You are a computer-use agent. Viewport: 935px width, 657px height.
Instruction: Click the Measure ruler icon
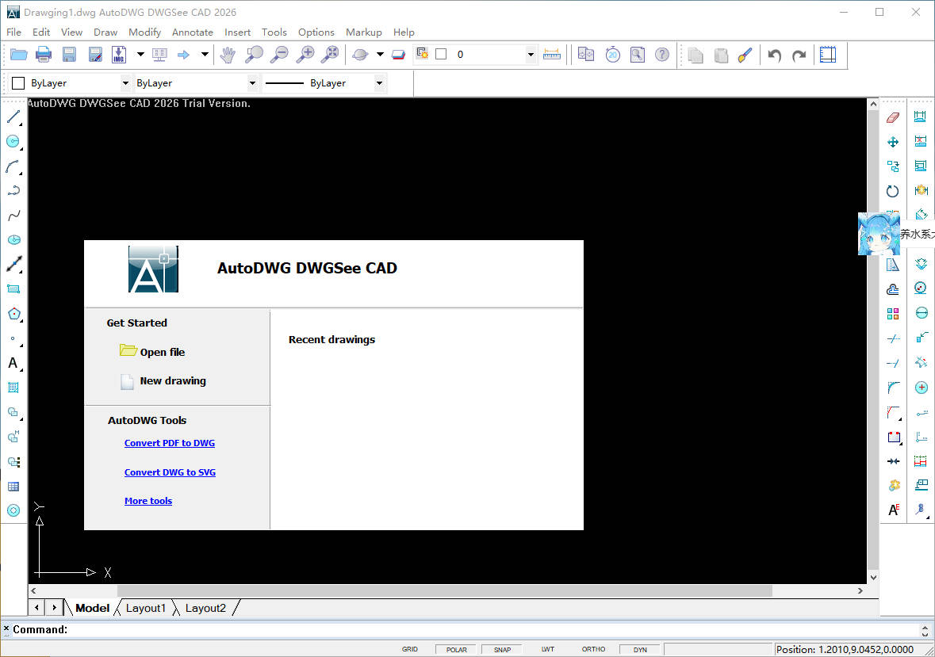(552, 55)
